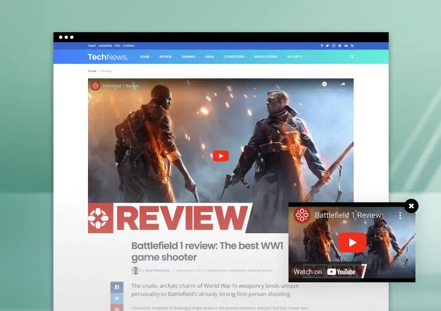
Task: Open the SECURITY menu item
Action: (295, 57)
